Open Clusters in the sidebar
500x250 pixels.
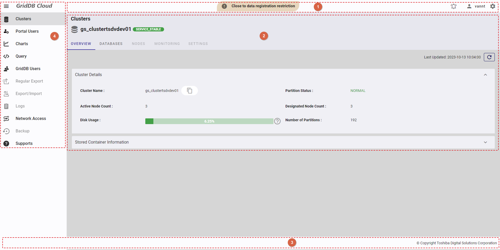point(33,19)
